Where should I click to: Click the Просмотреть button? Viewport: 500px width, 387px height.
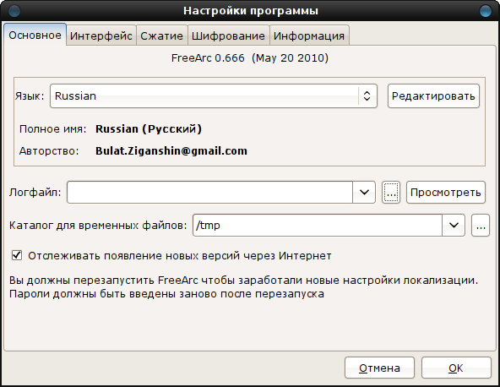pyautogui.click(x=445, y=193)
